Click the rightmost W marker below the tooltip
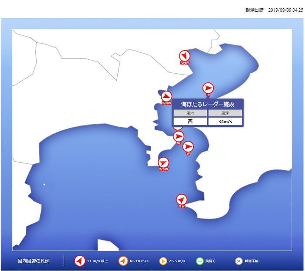 [x=188, y=147]
